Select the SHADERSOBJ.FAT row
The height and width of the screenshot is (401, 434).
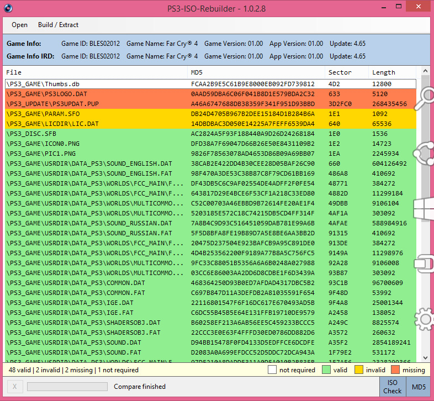point(210,333)
